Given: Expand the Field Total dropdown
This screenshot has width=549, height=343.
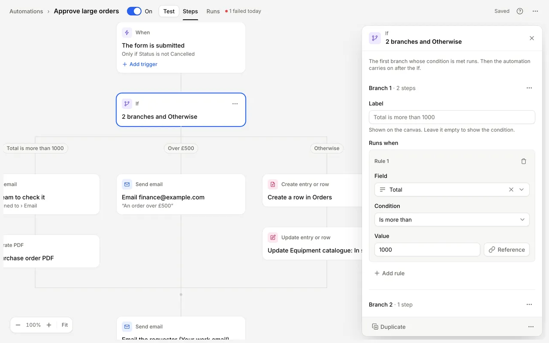Looking at the screenshot, I should (522, 190).
